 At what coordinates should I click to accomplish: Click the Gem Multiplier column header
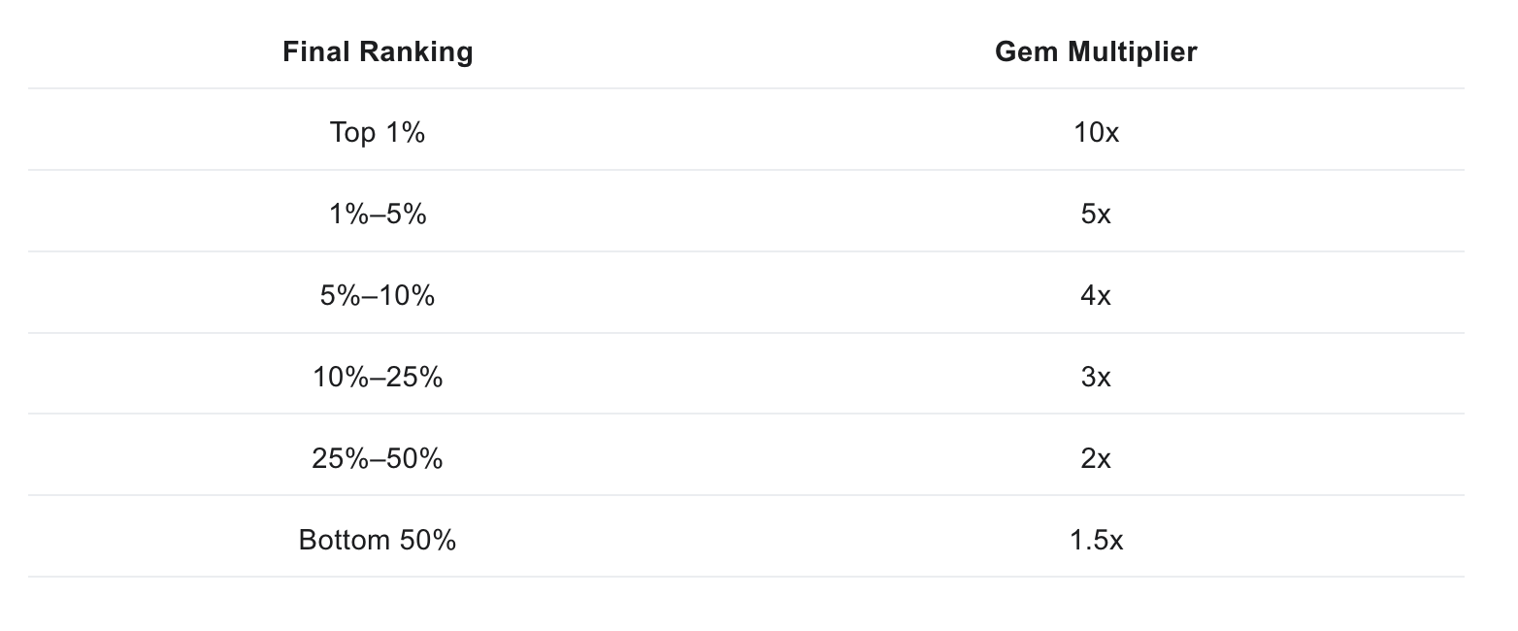click(1096, 51)
